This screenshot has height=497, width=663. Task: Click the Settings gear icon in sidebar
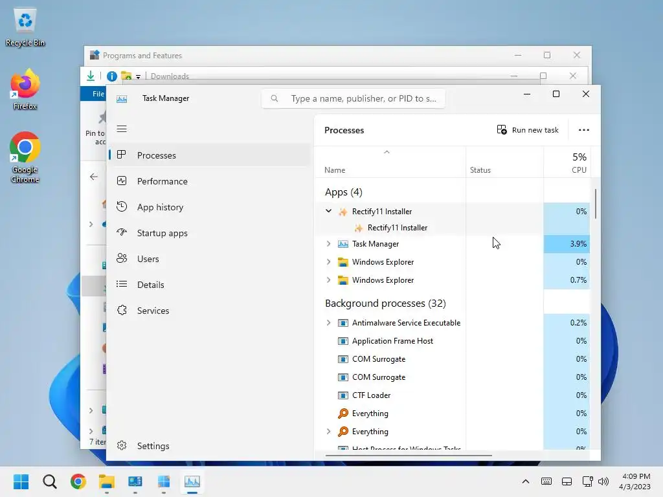[122, 445]
